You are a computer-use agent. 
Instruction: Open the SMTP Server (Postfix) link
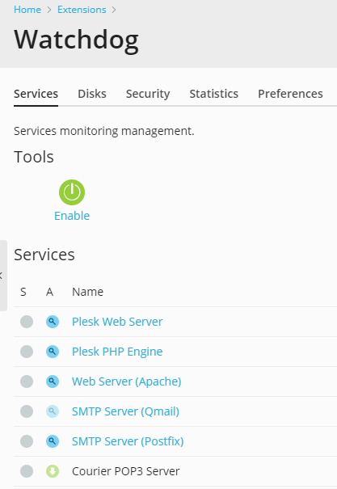128,441
